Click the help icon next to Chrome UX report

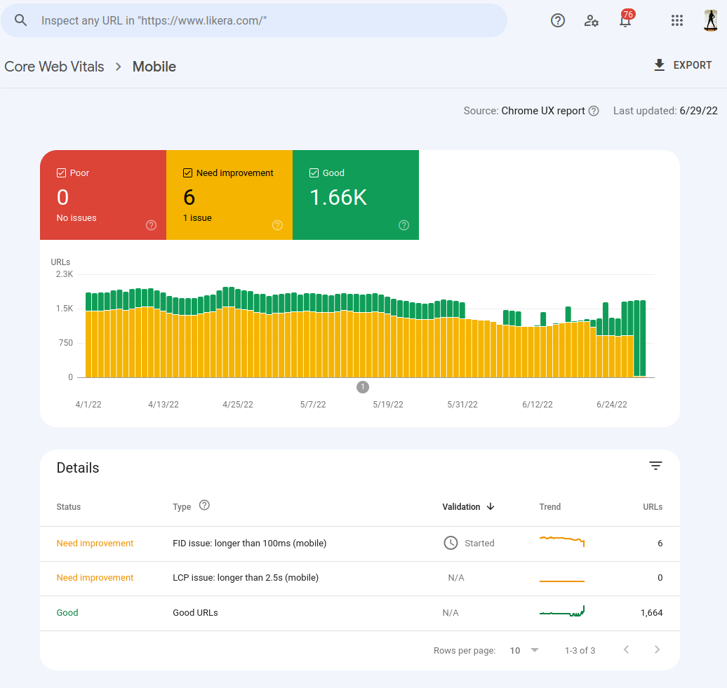[x=594, y=111]
